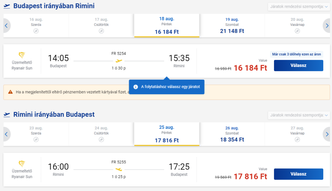Choose Budapest to Rimini flight with Válassz
Viewport: 332px width, 191px height.
(298, 65)
